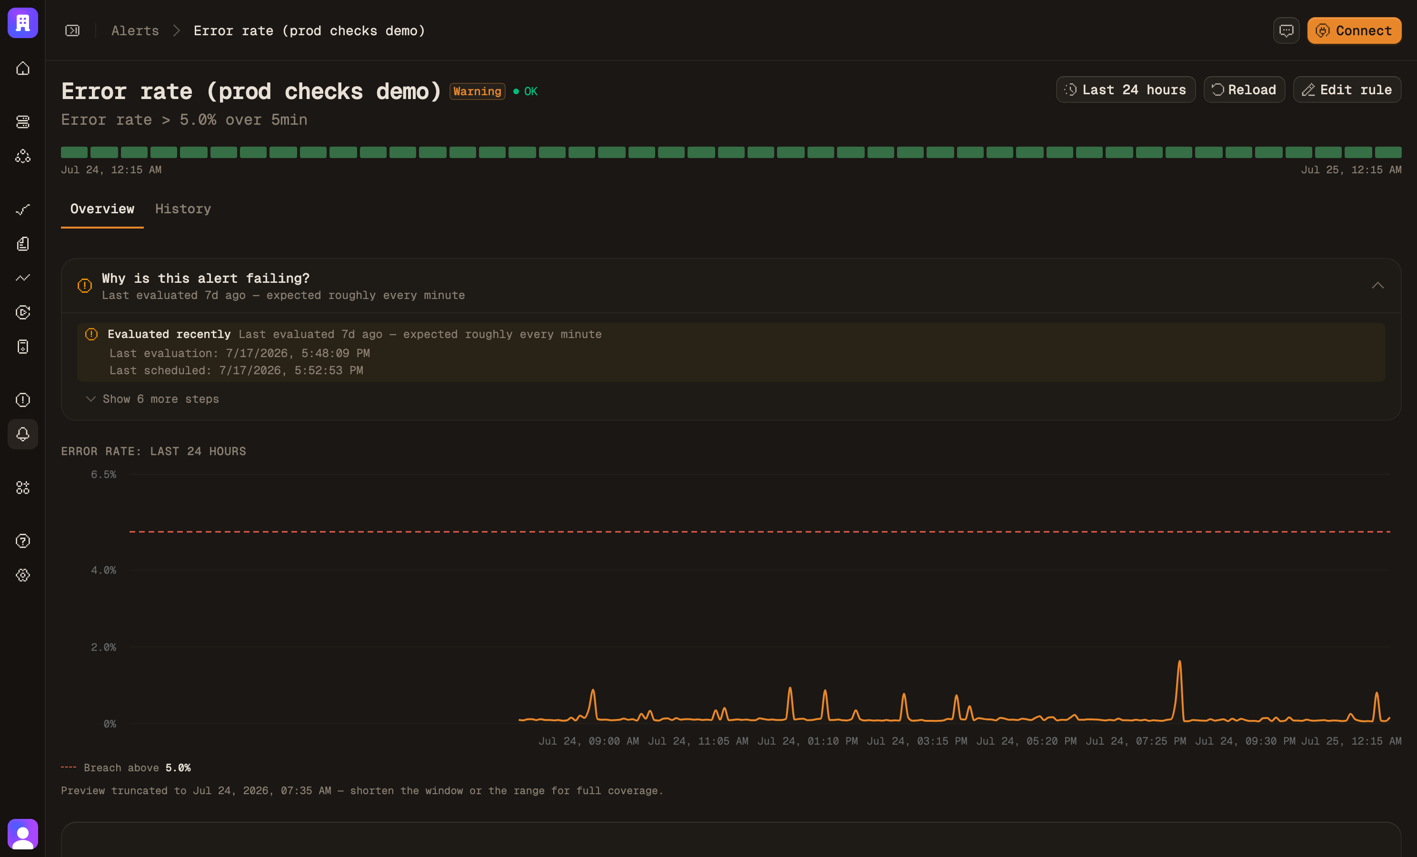Click the 'Jul 24, 12:15 AM' status bar start label

[111, 169]
